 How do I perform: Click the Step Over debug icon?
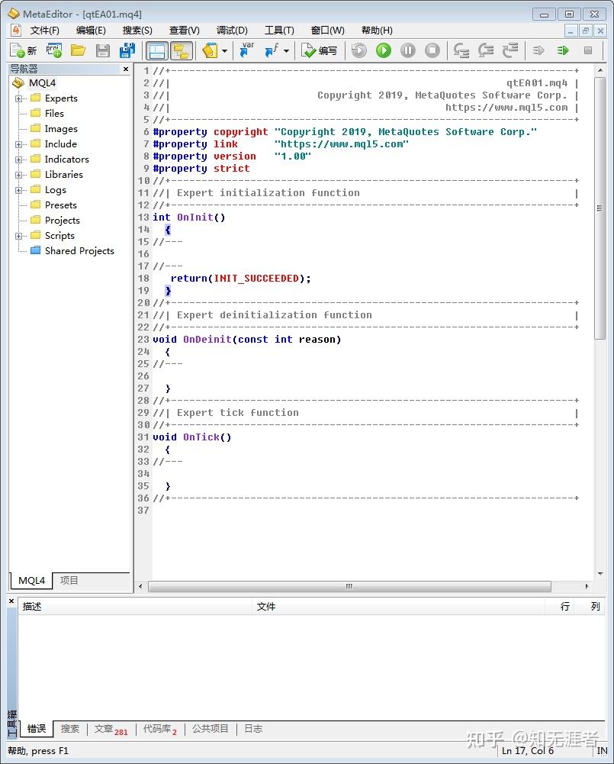(485, 50)
